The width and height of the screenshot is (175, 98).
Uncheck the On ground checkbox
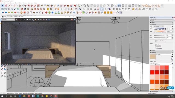(x=156, y=47)
